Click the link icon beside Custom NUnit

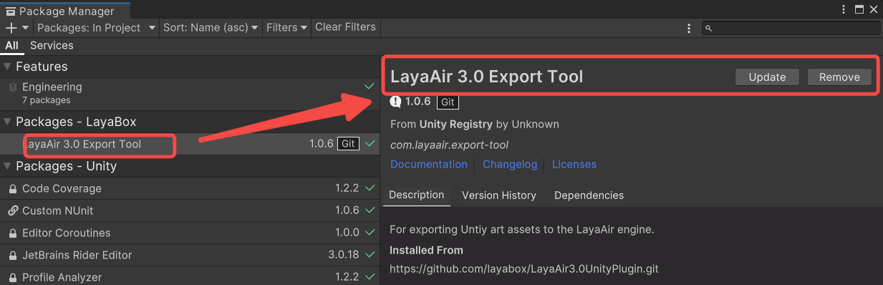coord(13,211)
